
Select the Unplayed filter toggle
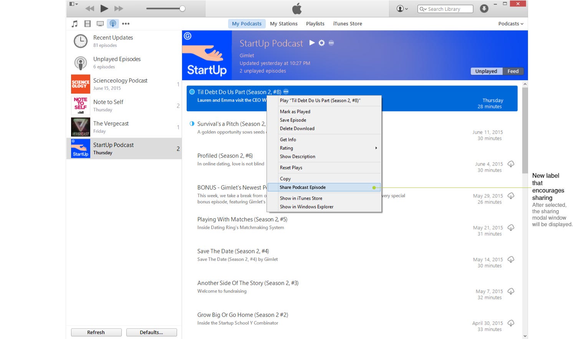coord(486,71)
